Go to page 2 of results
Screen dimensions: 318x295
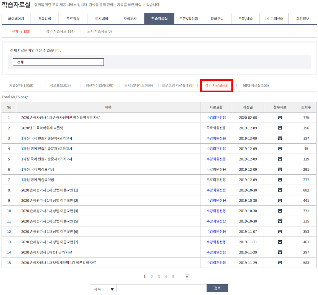coord(152,277)
